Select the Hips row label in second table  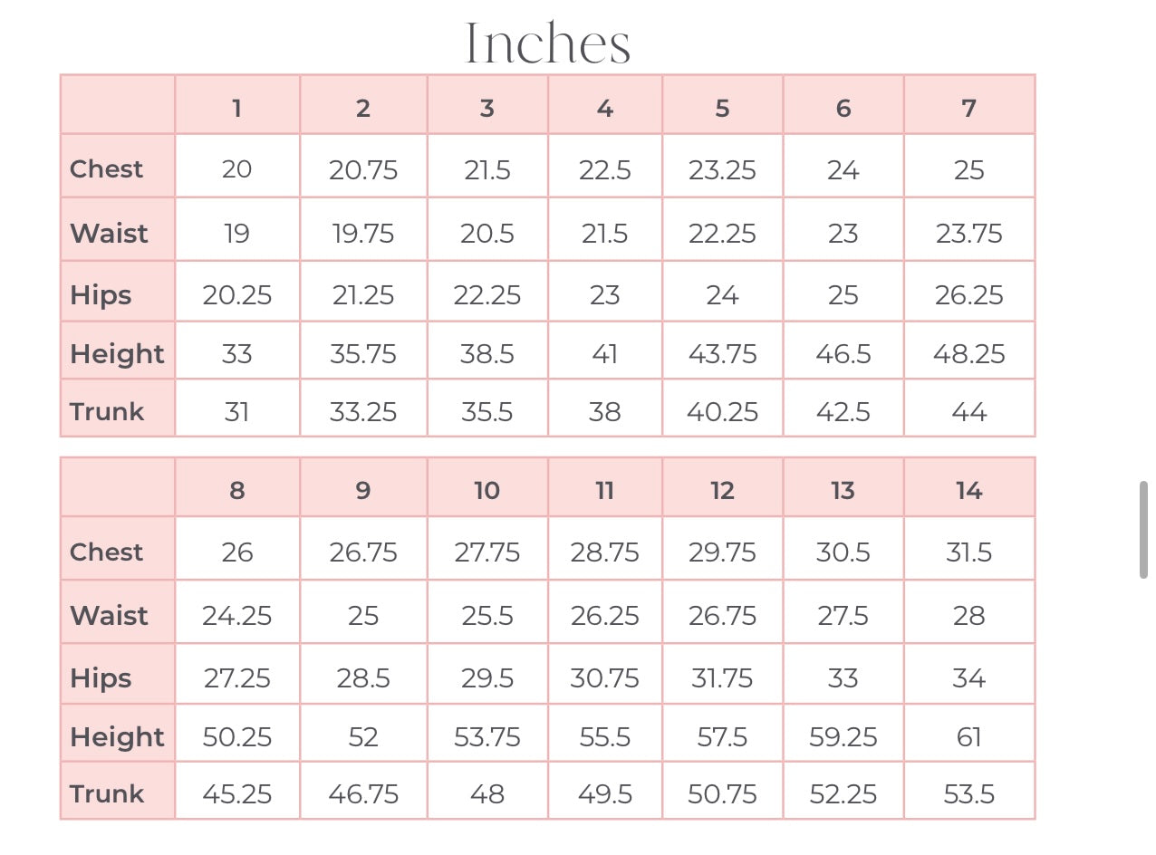click(101, 678)
